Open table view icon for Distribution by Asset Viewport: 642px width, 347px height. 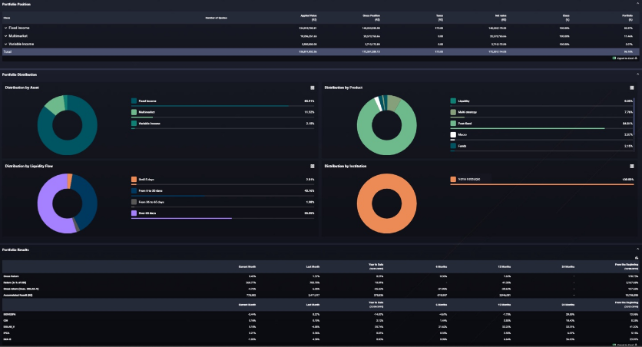(x=313, y=88)
